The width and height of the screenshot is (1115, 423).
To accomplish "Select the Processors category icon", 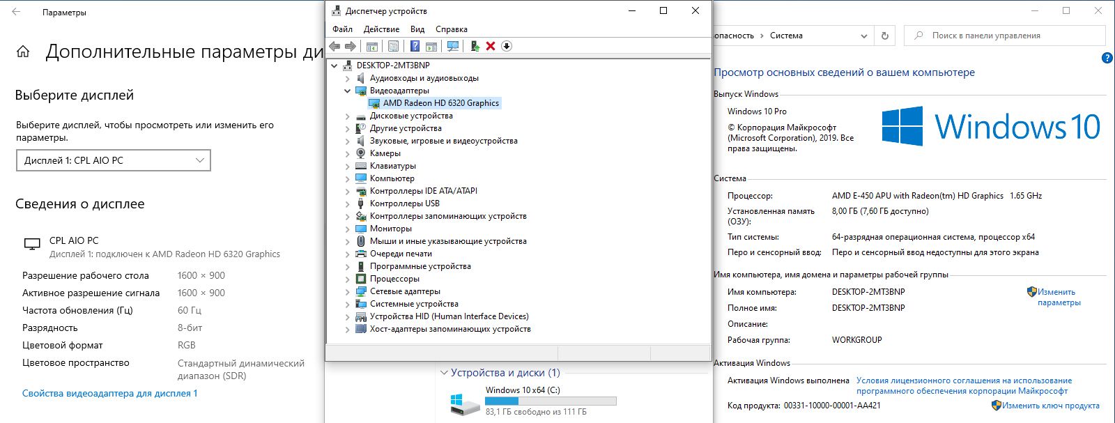I will 361,279.
